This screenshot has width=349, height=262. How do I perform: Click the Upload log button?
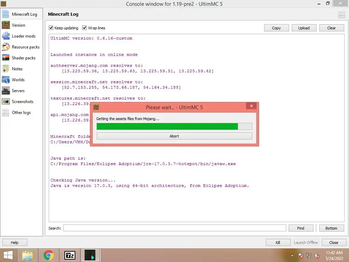click(x=304, y=28)
